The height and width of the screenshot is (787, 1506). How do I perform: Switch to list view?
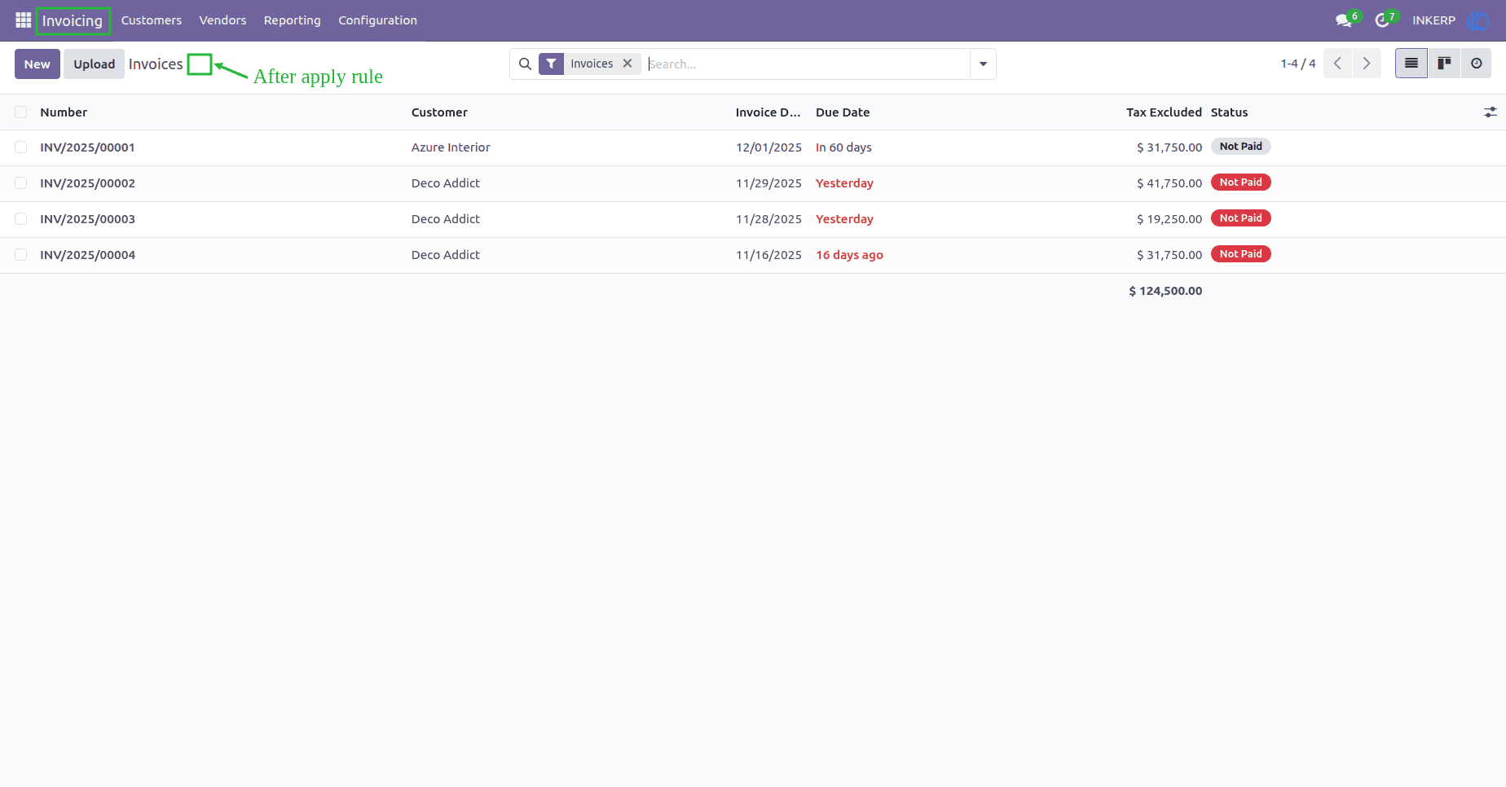coord(1411,64)
